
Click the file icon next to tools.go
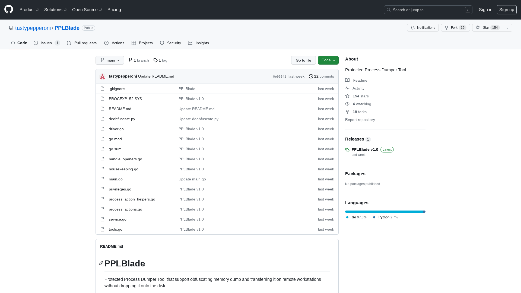pos(102,230)
